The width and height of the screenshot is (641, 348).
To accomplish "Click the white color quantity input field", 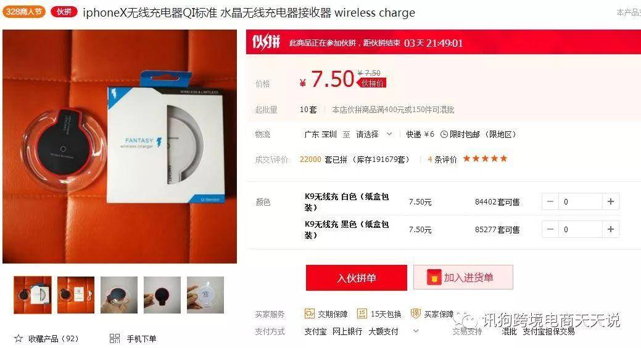I will point(581,201).
